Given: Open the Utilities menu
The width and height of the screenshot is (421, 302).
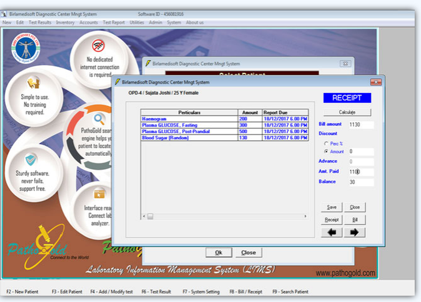Looking at the screenshot, I should pyautogui.click(x=137, y=23).
